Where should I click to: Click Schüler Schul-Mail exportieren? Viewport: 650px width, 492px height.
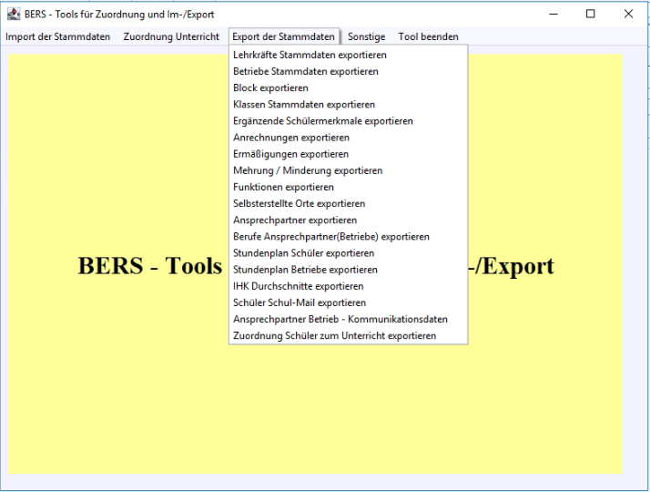coord(300,302)
